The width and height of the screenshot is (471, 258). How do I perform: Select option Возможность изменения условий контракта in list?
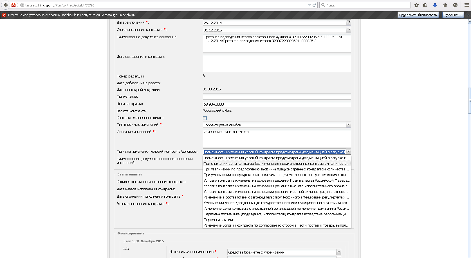(x=277, y=158)
